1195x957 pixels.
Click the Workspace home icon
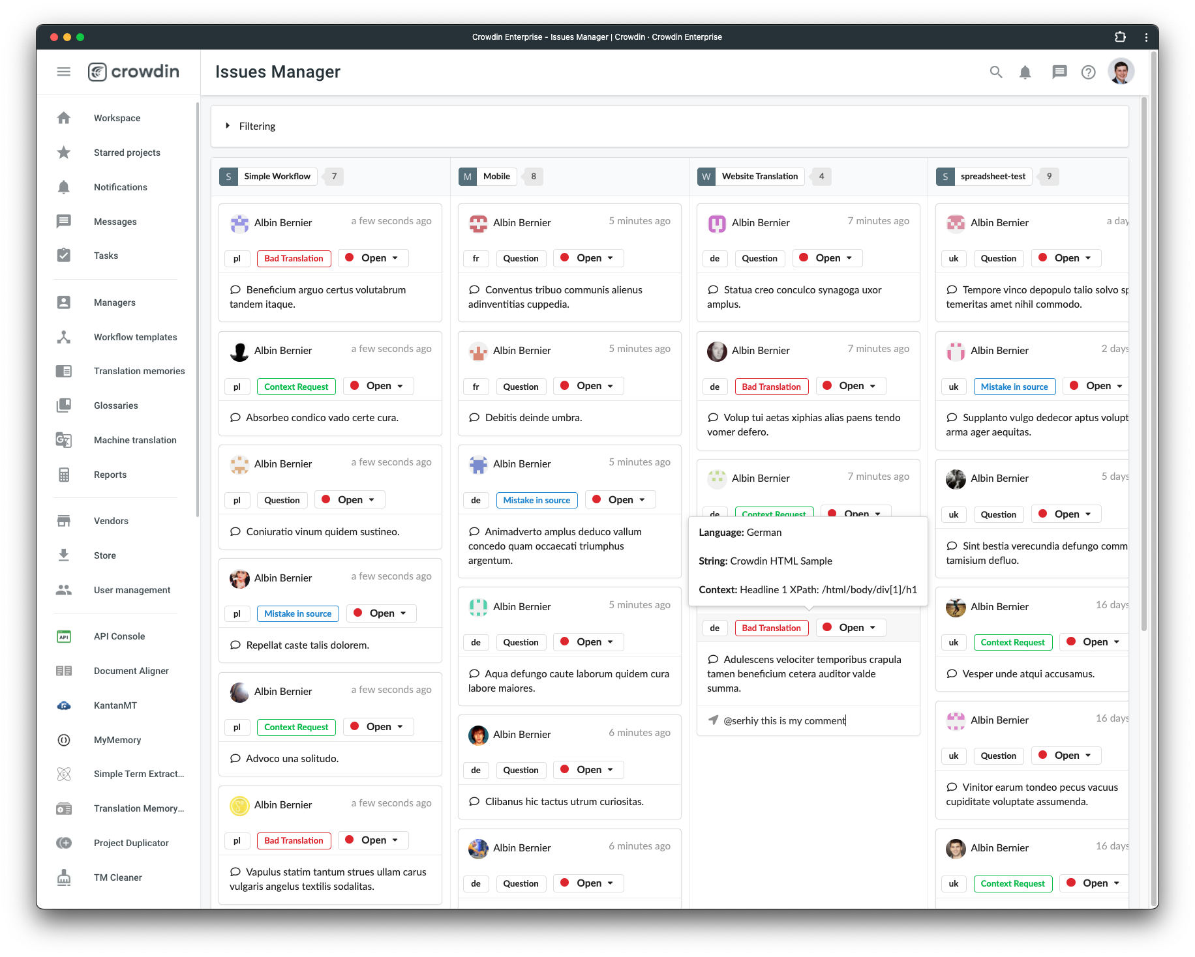click(x=64, y=118)
